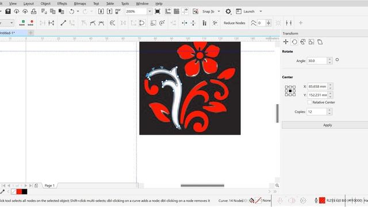Open the Object menu

45,3
